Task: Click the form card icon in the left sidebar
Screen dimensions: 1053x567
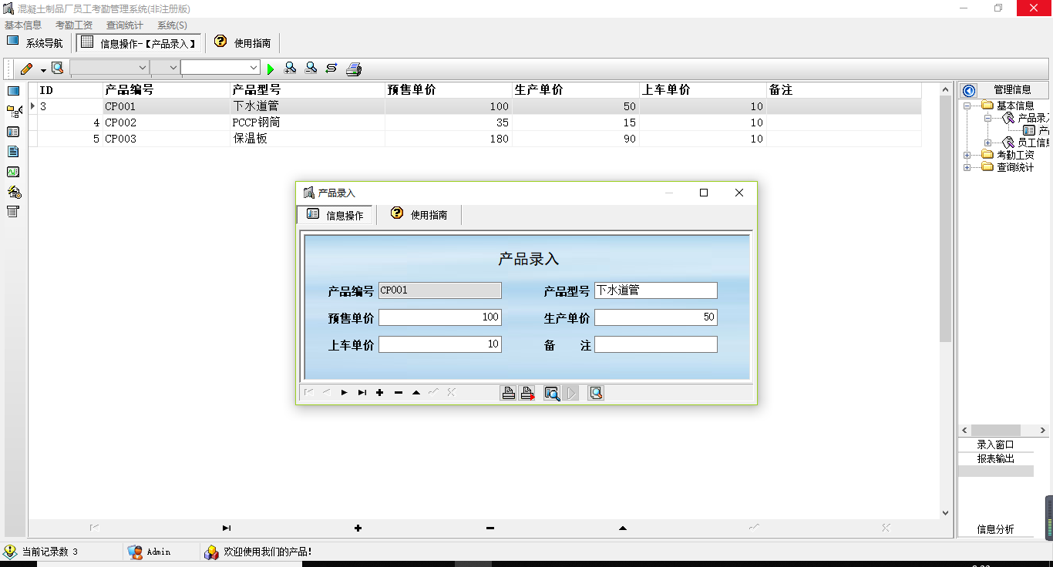Action: click(x=13, y=132)
